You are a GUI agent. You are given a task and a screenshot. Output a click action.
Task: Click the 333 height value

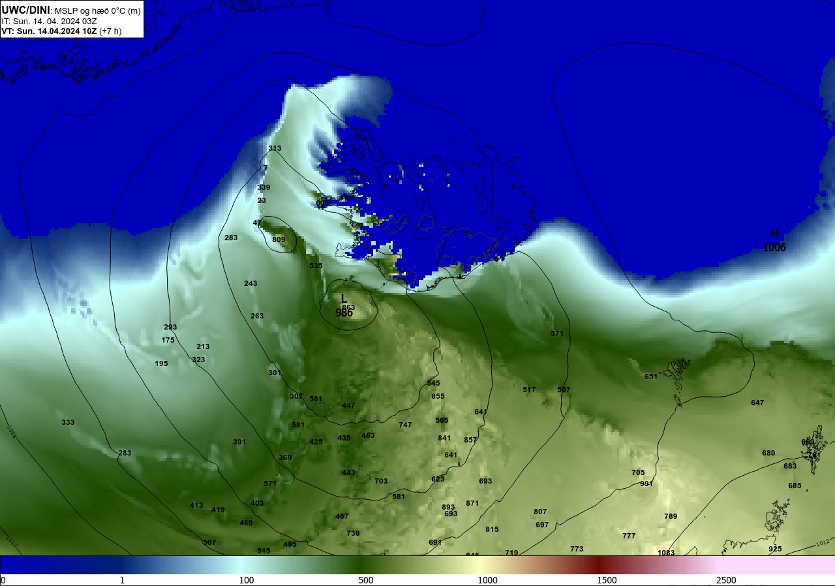click(x=68, y=422)
